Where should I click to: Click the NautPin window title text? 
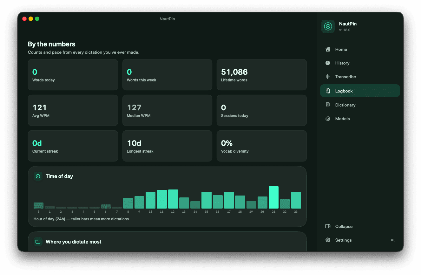click(167, 19)
